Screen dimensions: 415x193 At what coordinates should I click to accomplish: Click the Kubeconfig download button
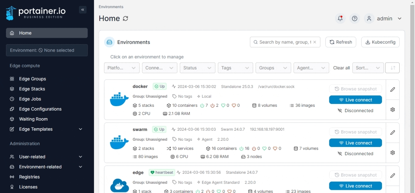[x=380, y=42]
